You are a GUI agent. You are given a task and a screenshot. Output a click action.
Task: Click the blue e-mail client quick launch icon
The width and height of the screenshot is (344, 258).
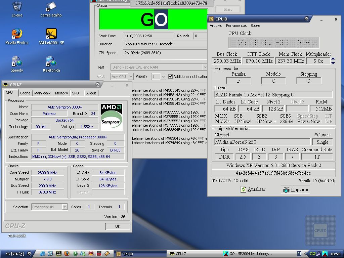pos(50,254)
